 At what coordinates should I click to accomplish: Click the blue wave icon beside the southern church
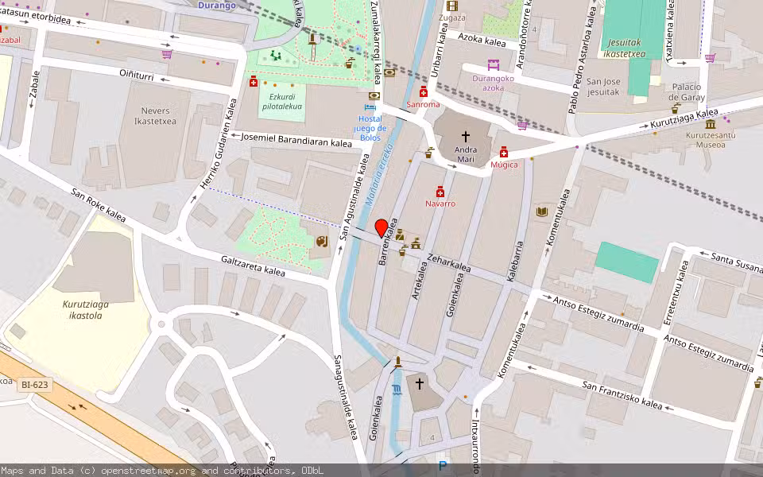coord(396,389)
